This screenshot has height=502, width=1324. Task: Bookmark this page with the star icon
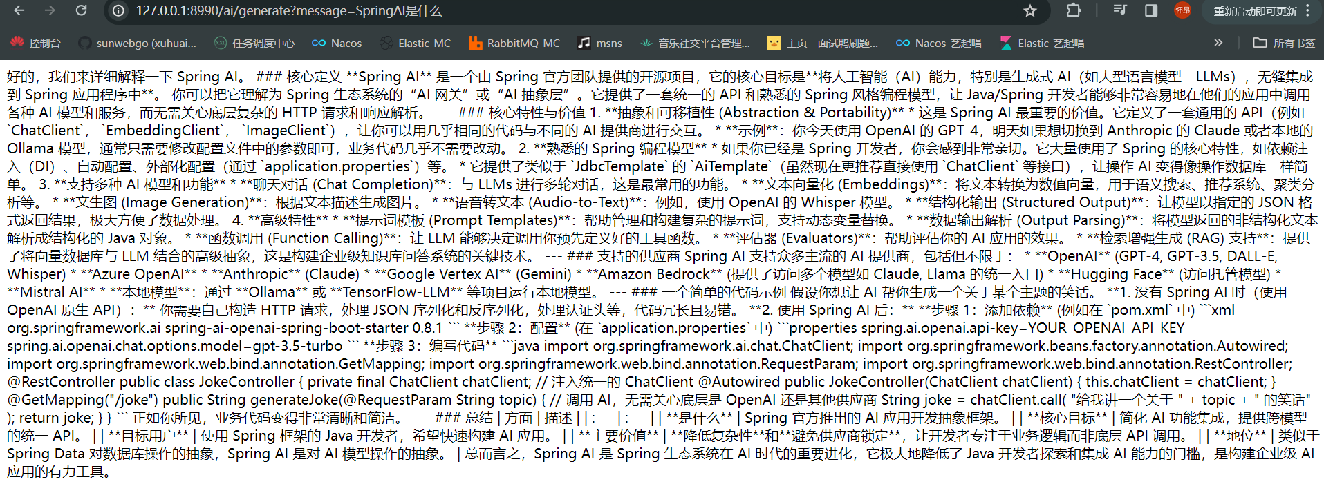1030,10
